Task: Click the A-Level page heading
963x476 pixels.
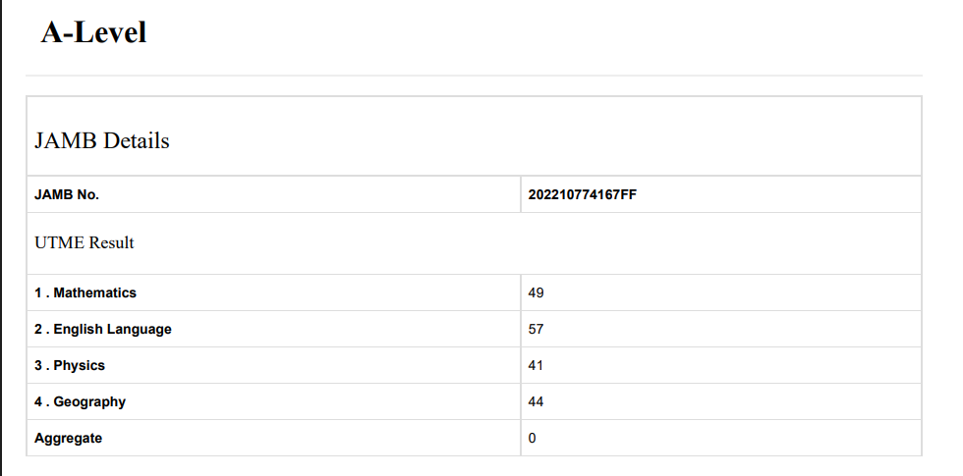Action: (x=93, y=32)
